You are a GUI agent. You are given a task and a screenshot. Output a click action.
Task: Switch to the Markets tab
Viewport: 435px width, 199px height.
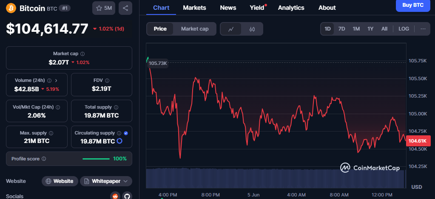194,8
